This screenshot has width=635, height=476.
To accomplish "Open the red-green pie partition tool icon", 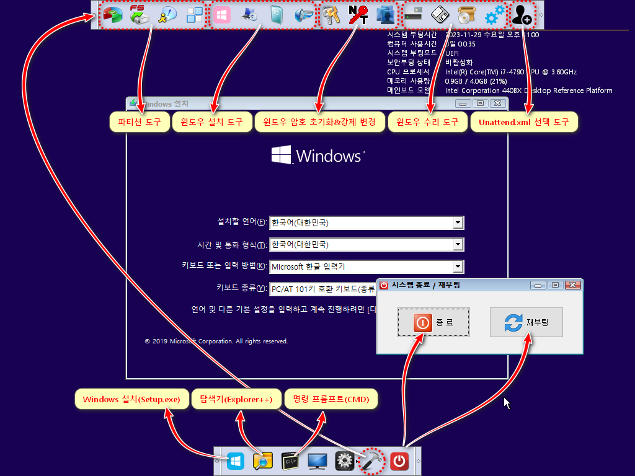I will point(113,15).
